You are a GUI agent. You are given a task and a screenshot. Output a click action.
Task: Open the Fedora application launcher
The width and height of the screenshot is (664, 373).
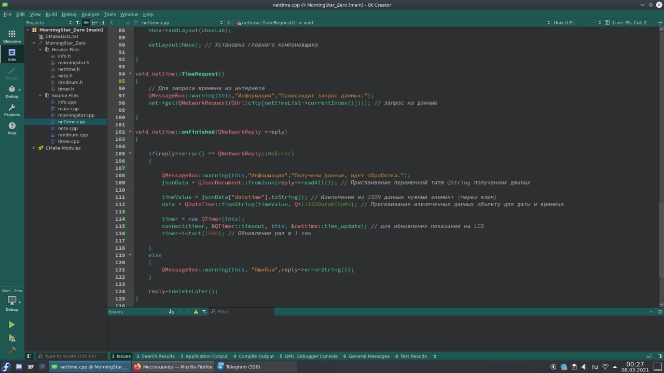(7, 367)
